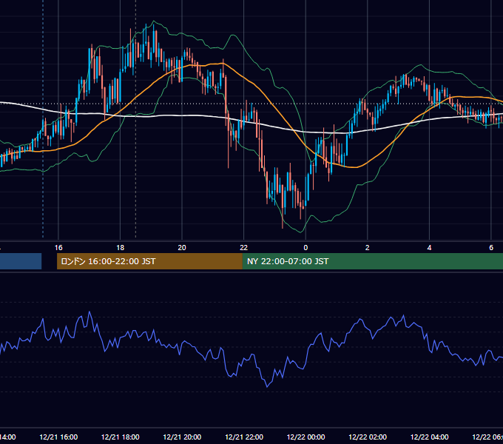Click the blue session bar before London
Viewport: 503px width, 444px height.
pyautogui.click(x=21, y=261)
